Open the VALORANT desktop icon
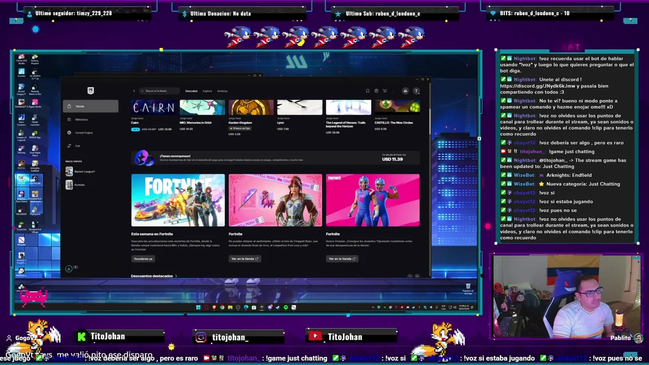The image size is (649, 365). click(21, 209)
